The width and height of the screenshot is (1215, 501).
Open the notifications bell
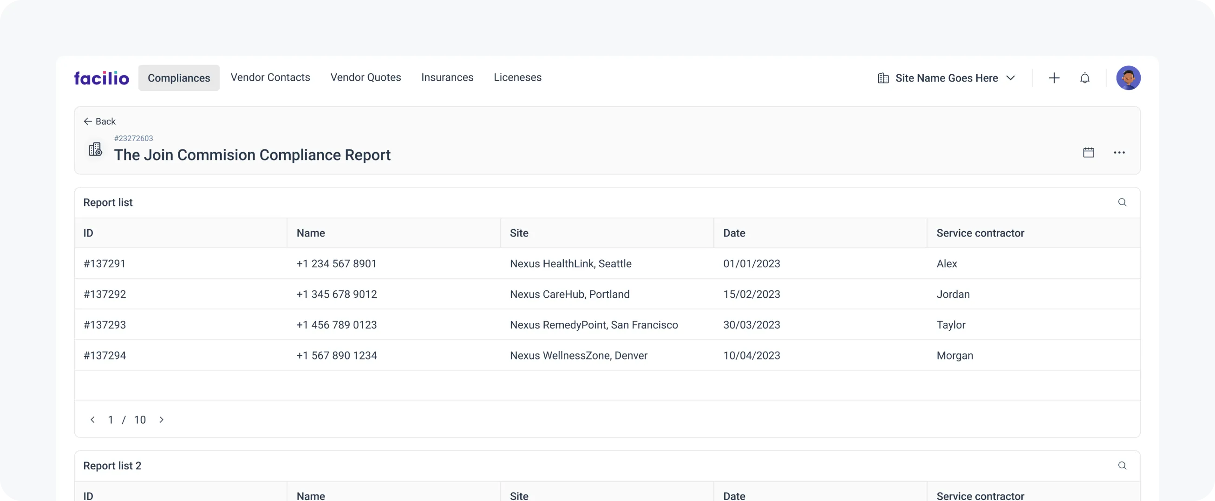tap(1085, 78)
